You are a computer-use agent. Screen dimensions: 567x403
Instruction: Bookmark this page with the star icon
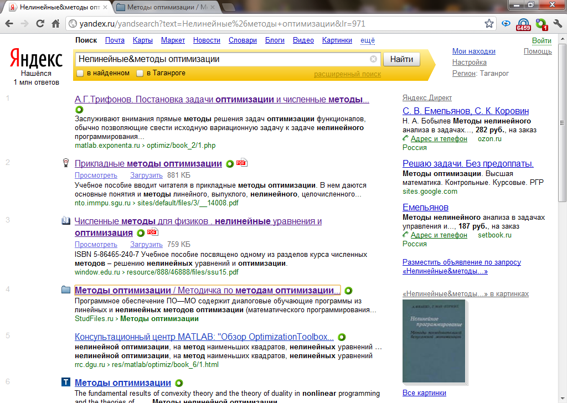[489, 23]
